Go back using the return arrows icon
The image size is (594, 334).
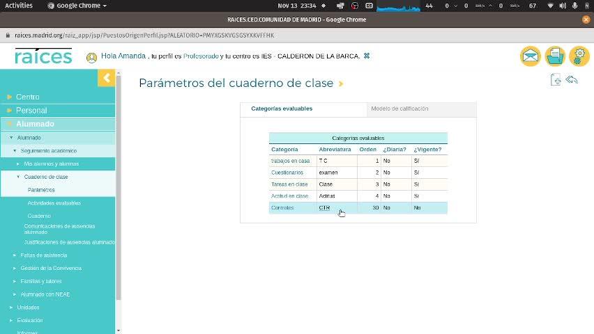click(x=572, y=79)
